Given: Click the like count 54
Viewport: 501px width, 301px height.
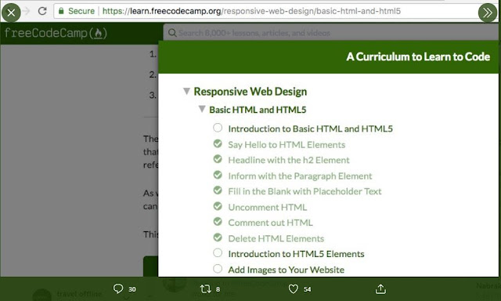Looking at the screenshot, I should click(x=308, y=289).
